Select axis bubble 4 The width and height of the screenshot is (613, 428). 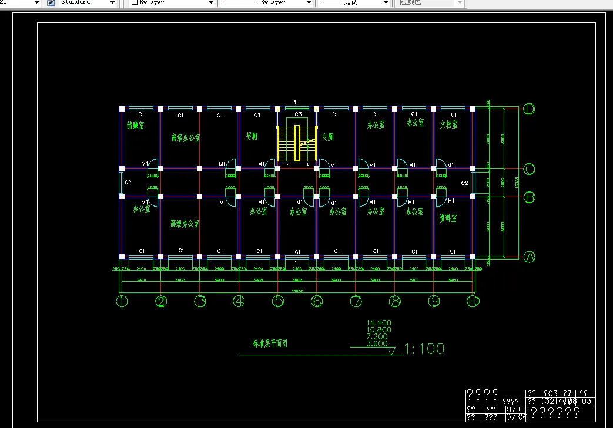pyautogui.click(x=239, y=301)
